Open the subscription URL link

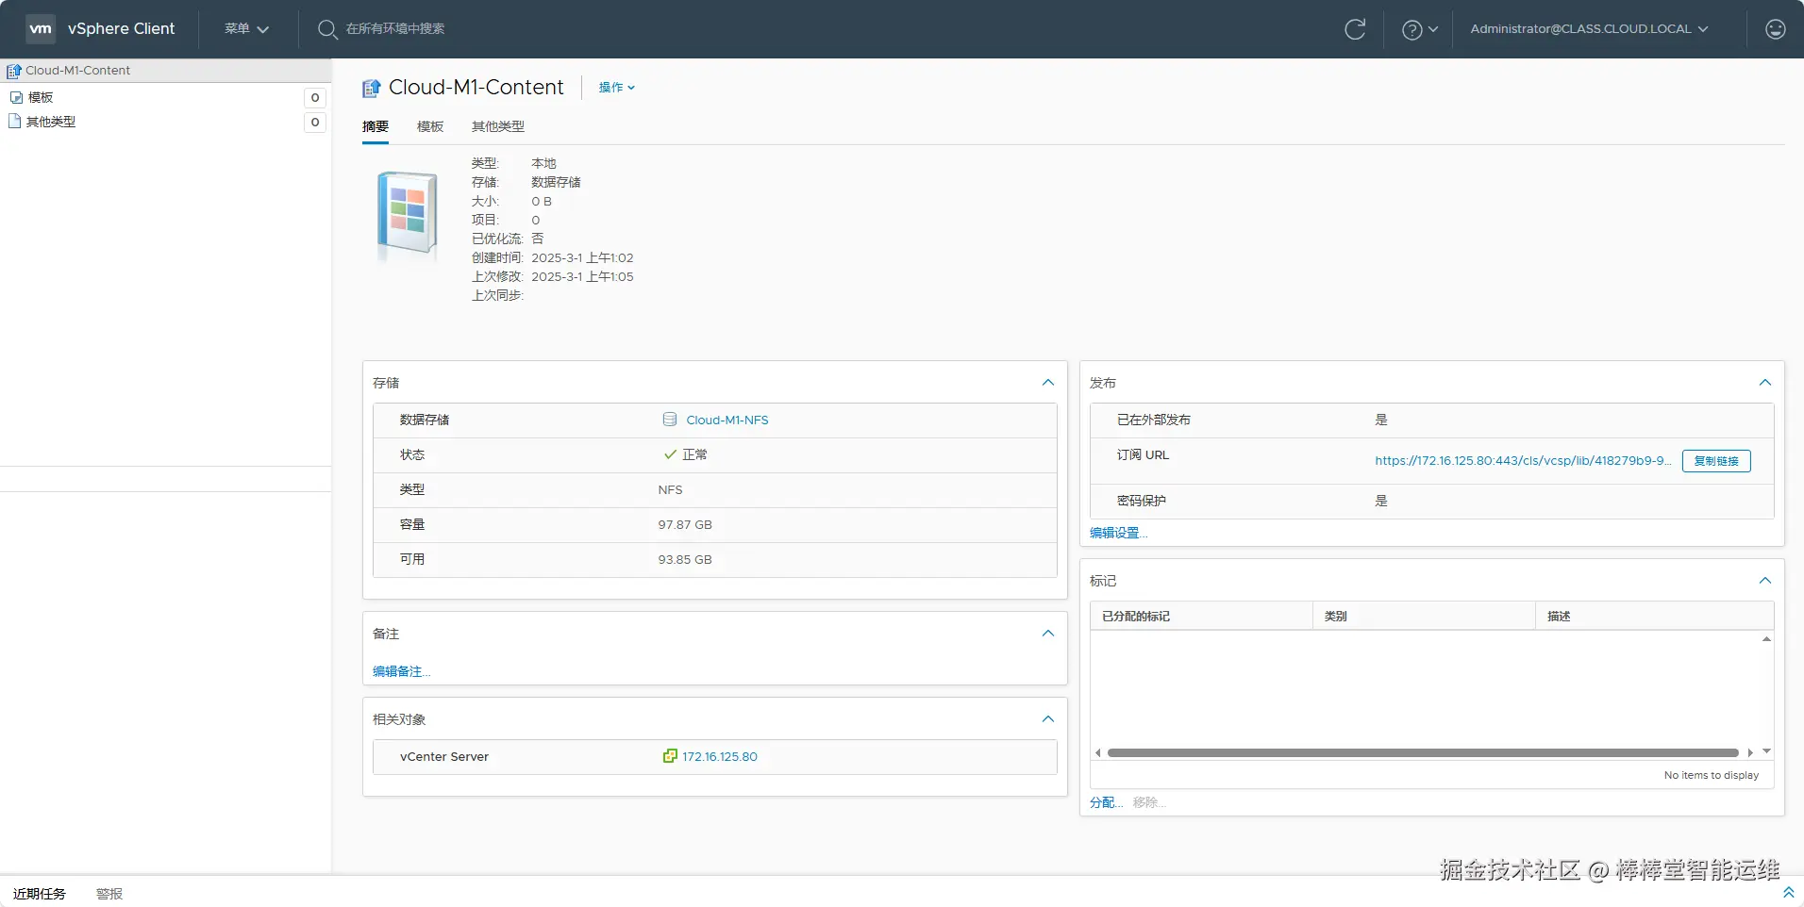point(1523,461)
